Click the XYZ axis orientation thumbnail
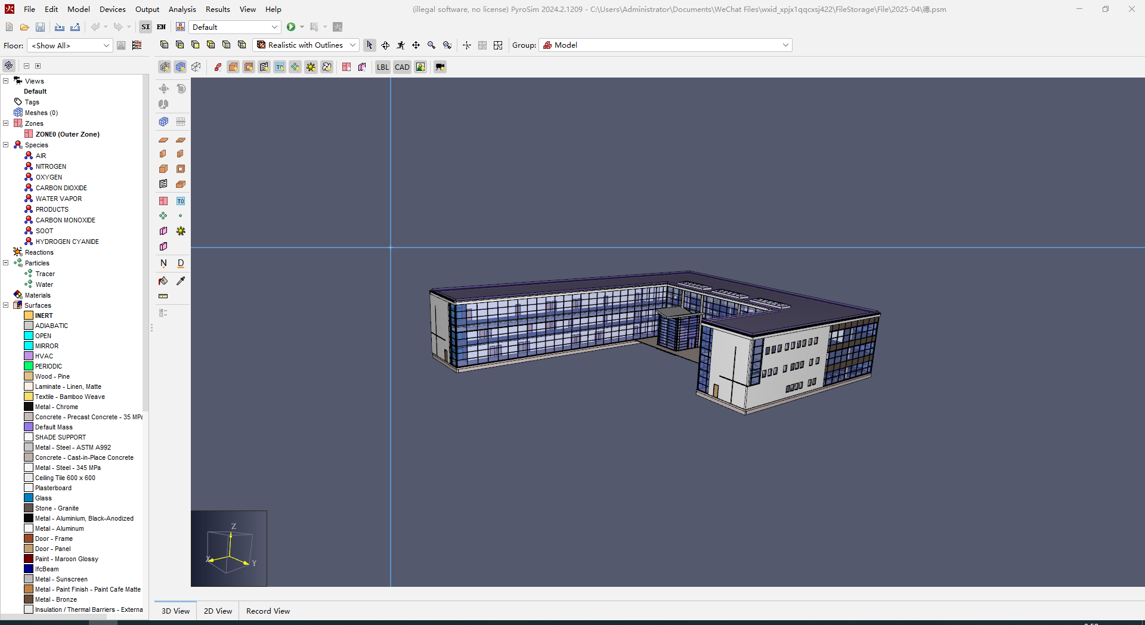The image size is (1145, 625). pos(229,548)
